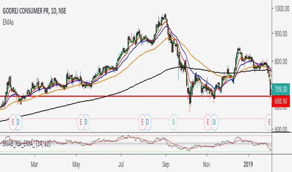The height and width of the screenshot is (172, 292).
Task: Open the E earnings marker near May
Action: tap(81, 122)
